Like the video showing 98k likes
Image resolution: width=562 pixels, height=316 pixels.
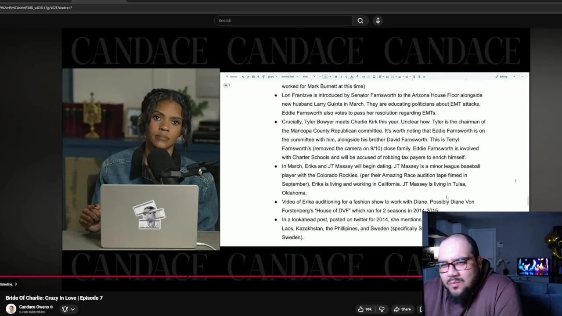(x=365, y=309)
